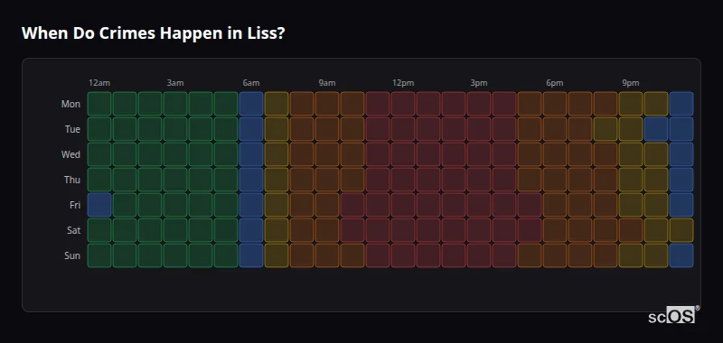This screenshot has height=343, width=723.
Task: Click the Tuesday 7am yellow cell
Action: click(x=277, y=129)
